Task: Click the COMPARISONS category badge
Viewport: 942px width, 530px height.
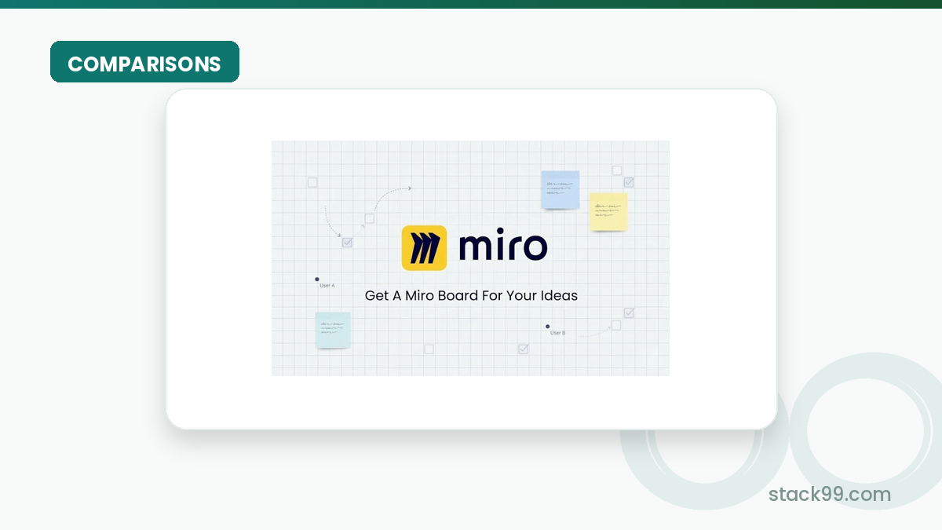Action: click(144, 62)
